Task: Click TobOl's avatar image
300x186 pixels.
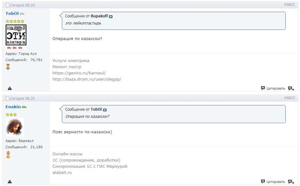Action: [x=16, y=35]
